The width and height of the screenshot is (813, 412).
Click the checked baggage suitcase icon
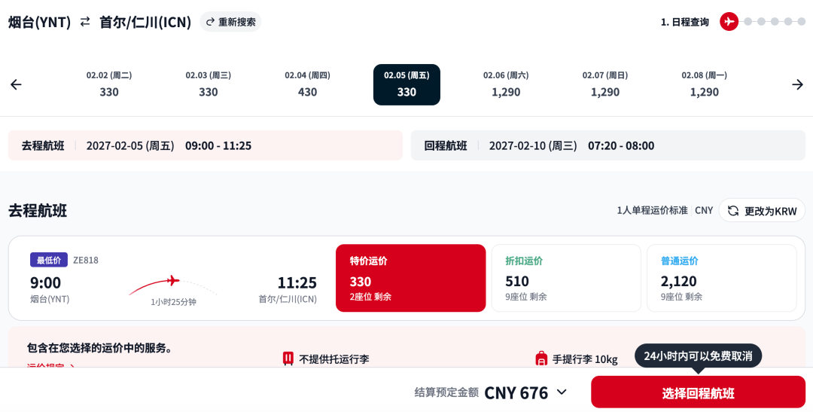click(288, 359)
